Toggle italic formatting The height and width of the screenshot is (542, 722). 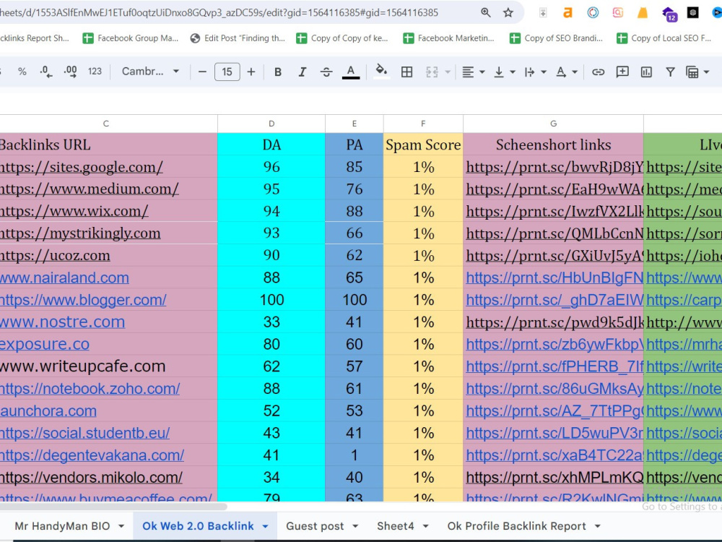click(302, 72)
